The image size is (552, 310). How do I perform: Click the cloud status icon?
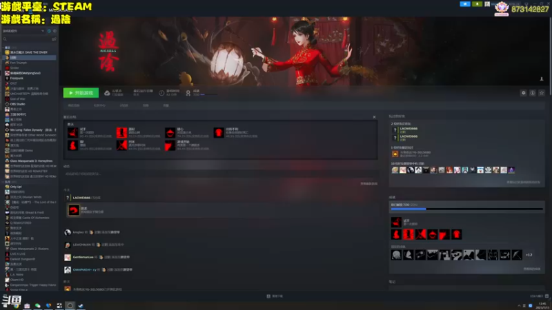coord(107,93)
